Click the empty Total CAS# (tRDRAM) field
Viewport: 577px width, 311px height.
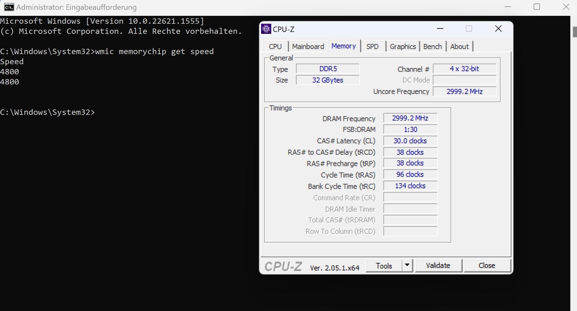[410, 220]
